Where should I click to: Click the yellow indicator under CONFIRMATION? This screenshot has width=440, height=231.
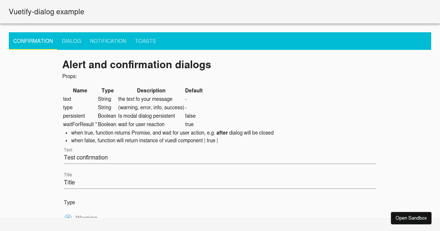[x=33, y=49]
